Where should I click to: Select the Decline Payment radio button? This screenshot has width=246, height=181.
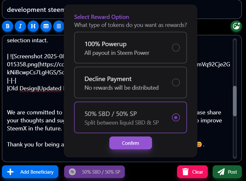tap(176, 82)
